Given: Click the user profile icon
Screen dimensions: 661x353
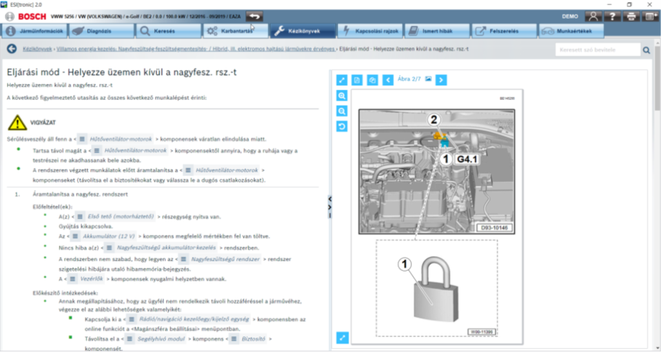Looking at the screenshot, I should pos(593,16).
